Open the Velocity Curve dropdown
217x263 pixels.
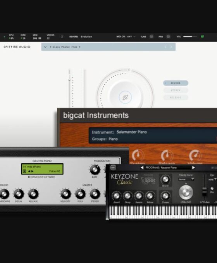point(186,179)
